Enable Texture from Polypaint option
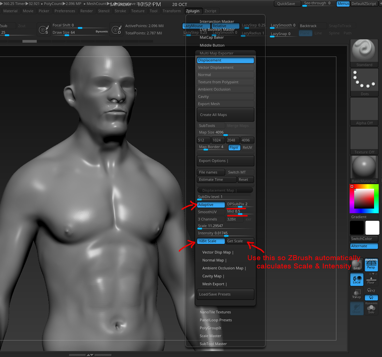Screen dimensions: 382x357 (225, 82)
